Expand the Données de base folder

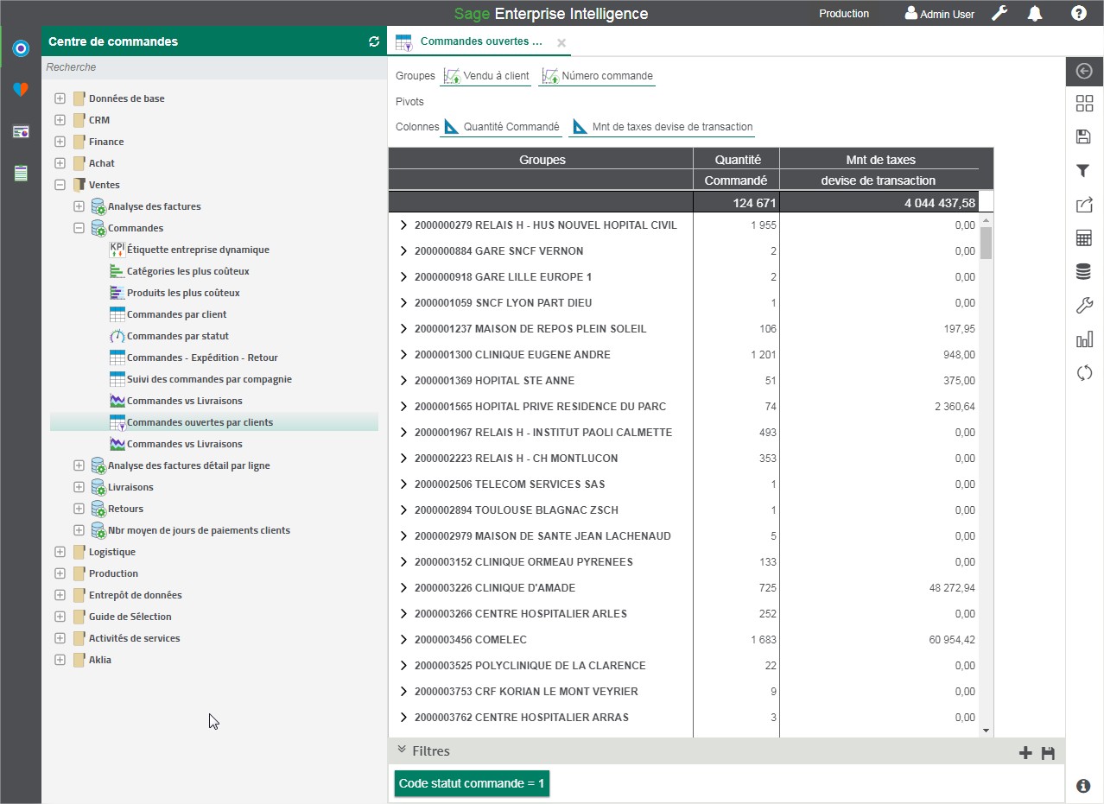click(x=60, y=98)
